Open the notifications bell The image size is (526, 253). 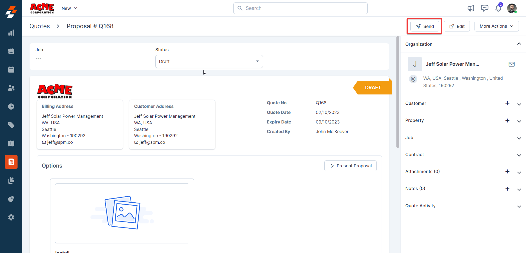click(x=498, y=8)
